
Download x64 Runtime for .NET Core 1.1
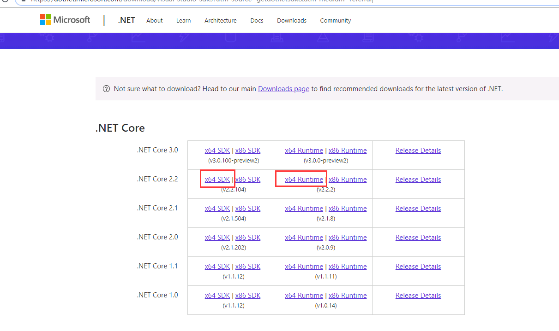coord(304,267)
